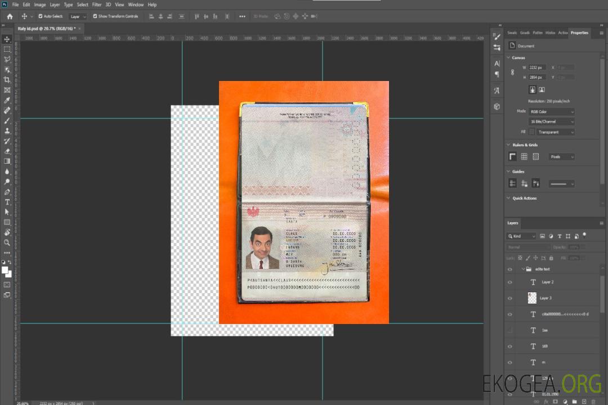Screen dimensions: 608x405
Task: Open the Pixels units dropdown
Action: (x=561, y=157)
